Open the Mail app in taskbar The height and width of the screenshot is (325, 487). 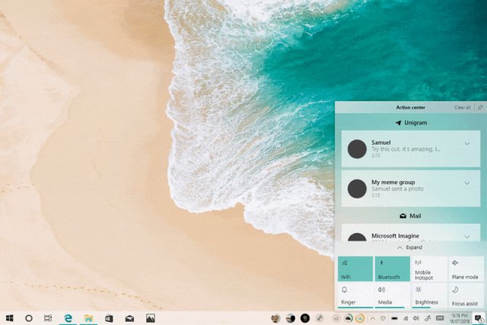click(130, 317)
